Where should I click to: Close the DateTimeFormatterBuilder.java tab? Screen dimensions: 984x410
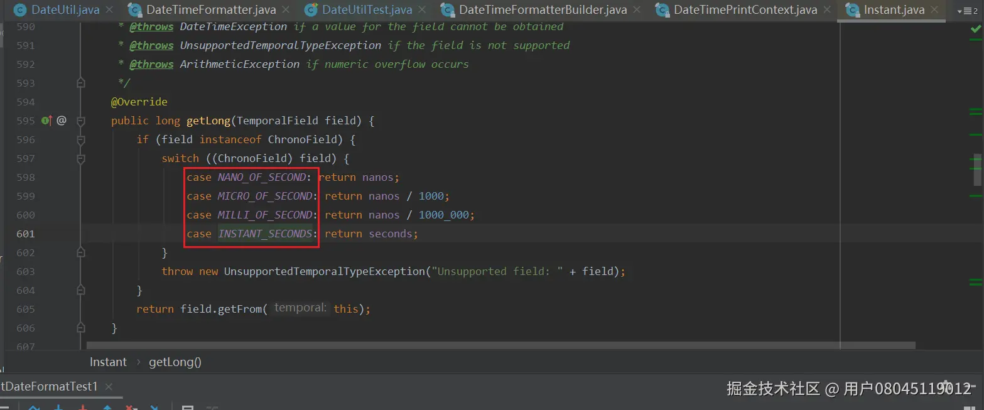click(x=638, y=10)
